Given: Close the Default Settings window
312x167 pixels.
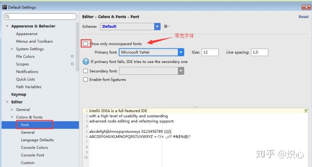Looking at the screenshot, I should click(x=306, y=7).
